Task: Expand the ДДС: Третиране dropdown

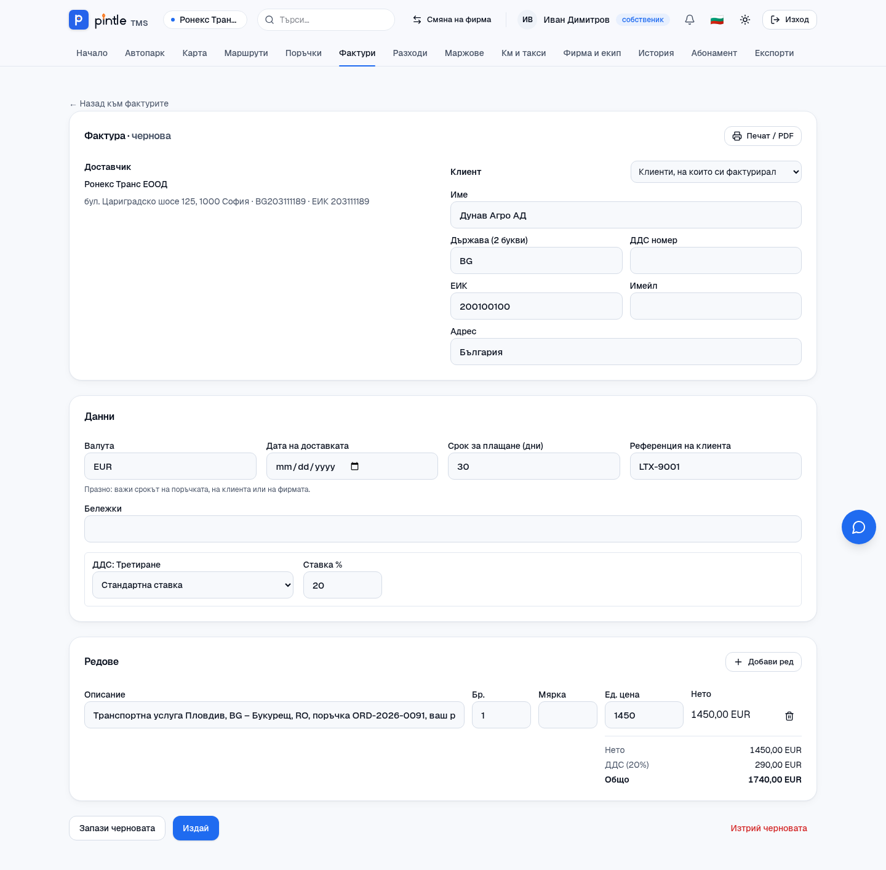Action: click(193, 585)
